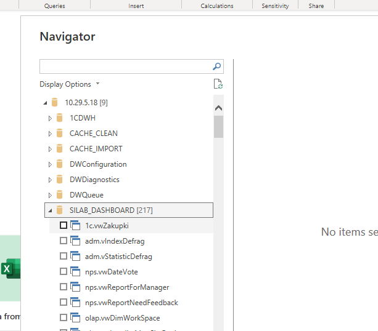Image resolution: width=378 pixels, height=331 pixels.
Task: Expand the DWConfiguration database node
Action: (x=50, y=164)
